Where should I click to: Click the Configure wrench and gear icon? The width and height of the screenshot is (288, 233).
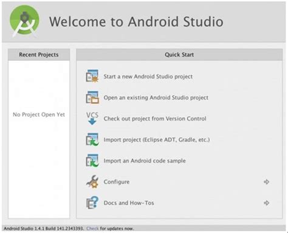click(92, 182)
